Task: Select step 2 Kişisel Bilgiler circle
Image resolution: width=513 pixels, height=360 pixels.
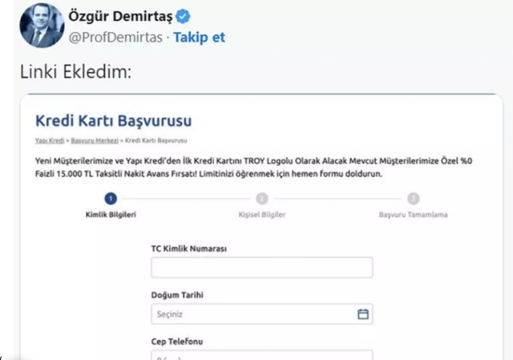Action: pyautogui.click(x=262, y=199)
